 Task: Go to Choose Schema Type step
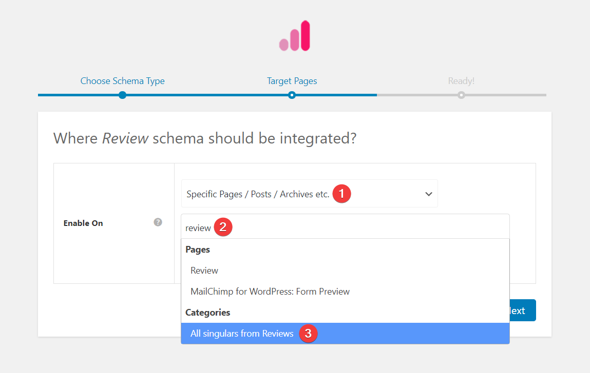(122, 81)
